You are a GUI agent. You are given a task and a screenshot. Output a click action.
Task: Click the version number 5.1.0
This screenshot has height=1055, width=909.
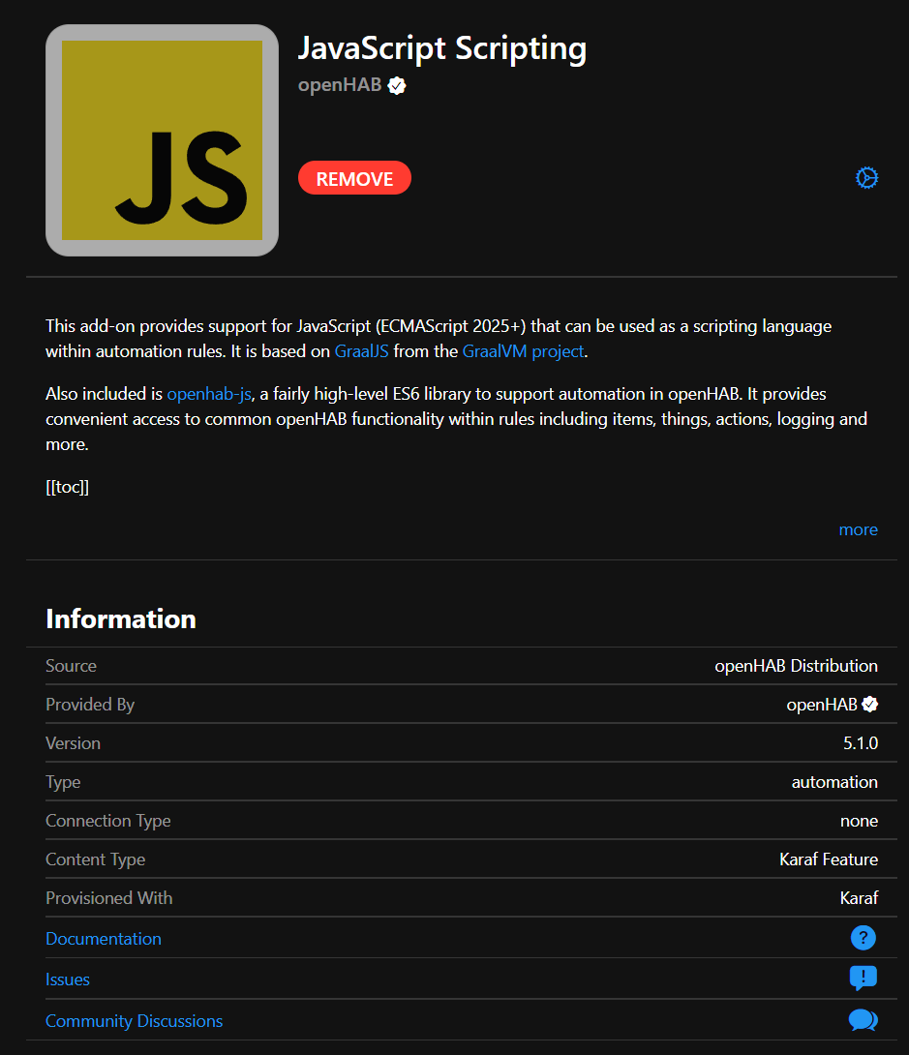860,743
